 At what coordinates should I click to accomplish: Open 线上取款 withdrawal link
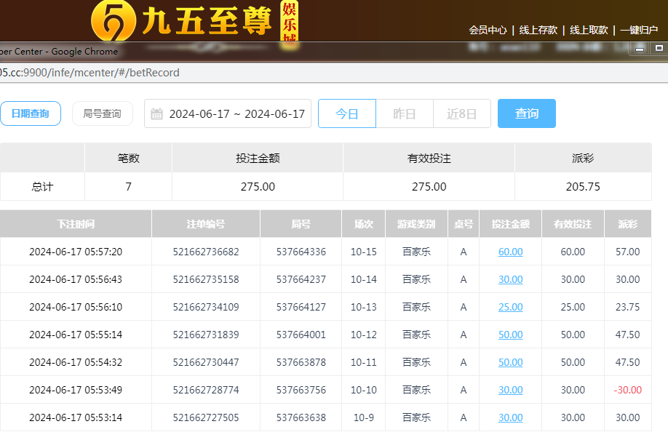[589, 30]
